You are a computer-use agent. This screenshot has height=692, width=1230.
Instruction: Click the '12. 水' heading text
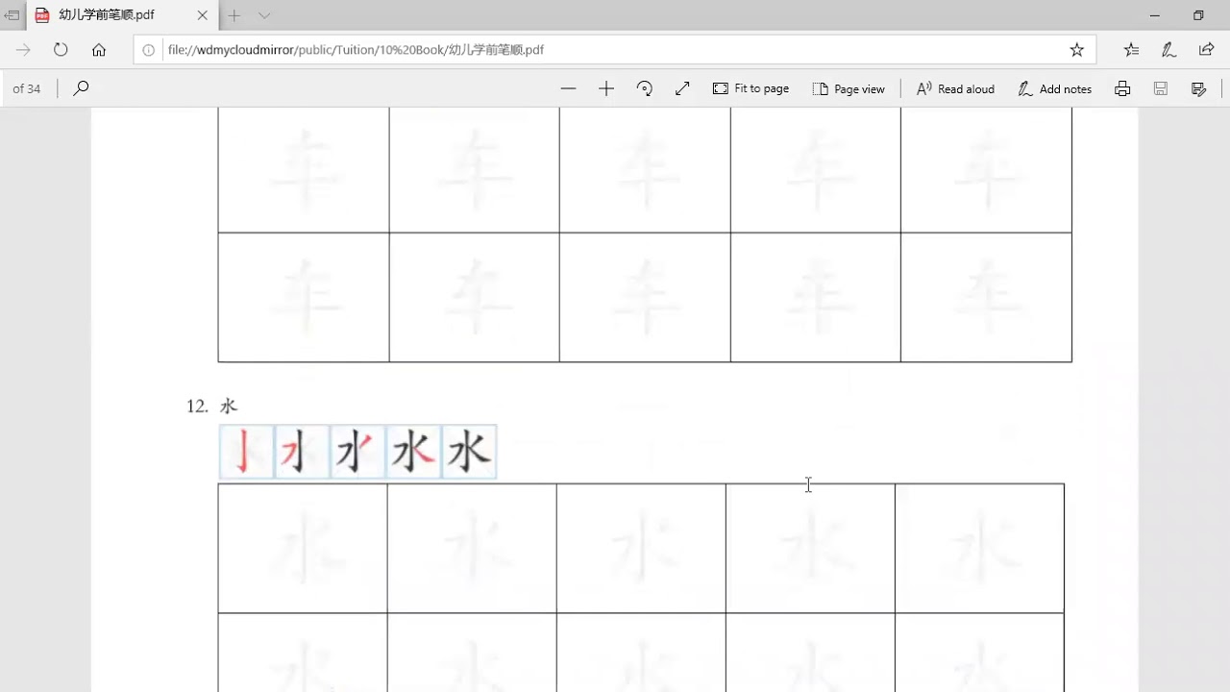click(211, 407)
